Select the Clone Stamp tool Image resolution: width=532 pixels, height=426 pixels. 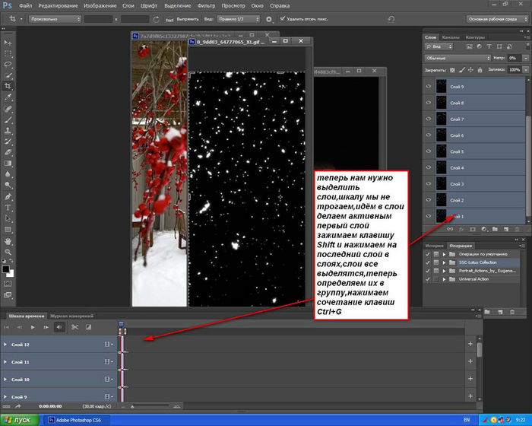pyautogui.click(x=8, y=130)
